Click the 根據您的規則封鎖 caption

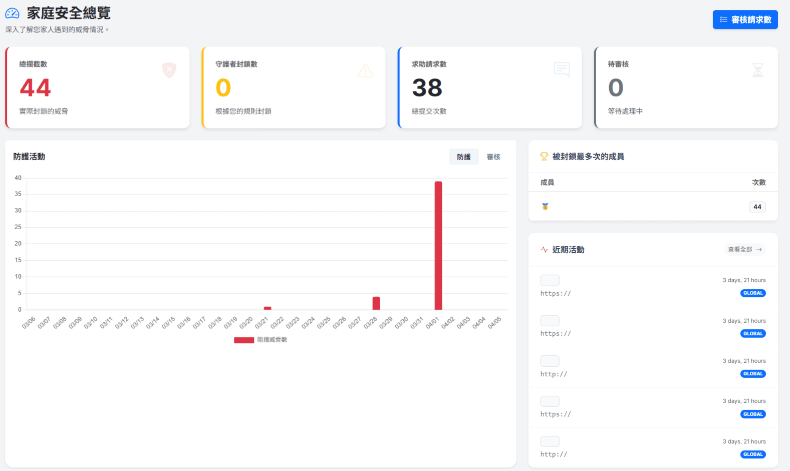243,111
